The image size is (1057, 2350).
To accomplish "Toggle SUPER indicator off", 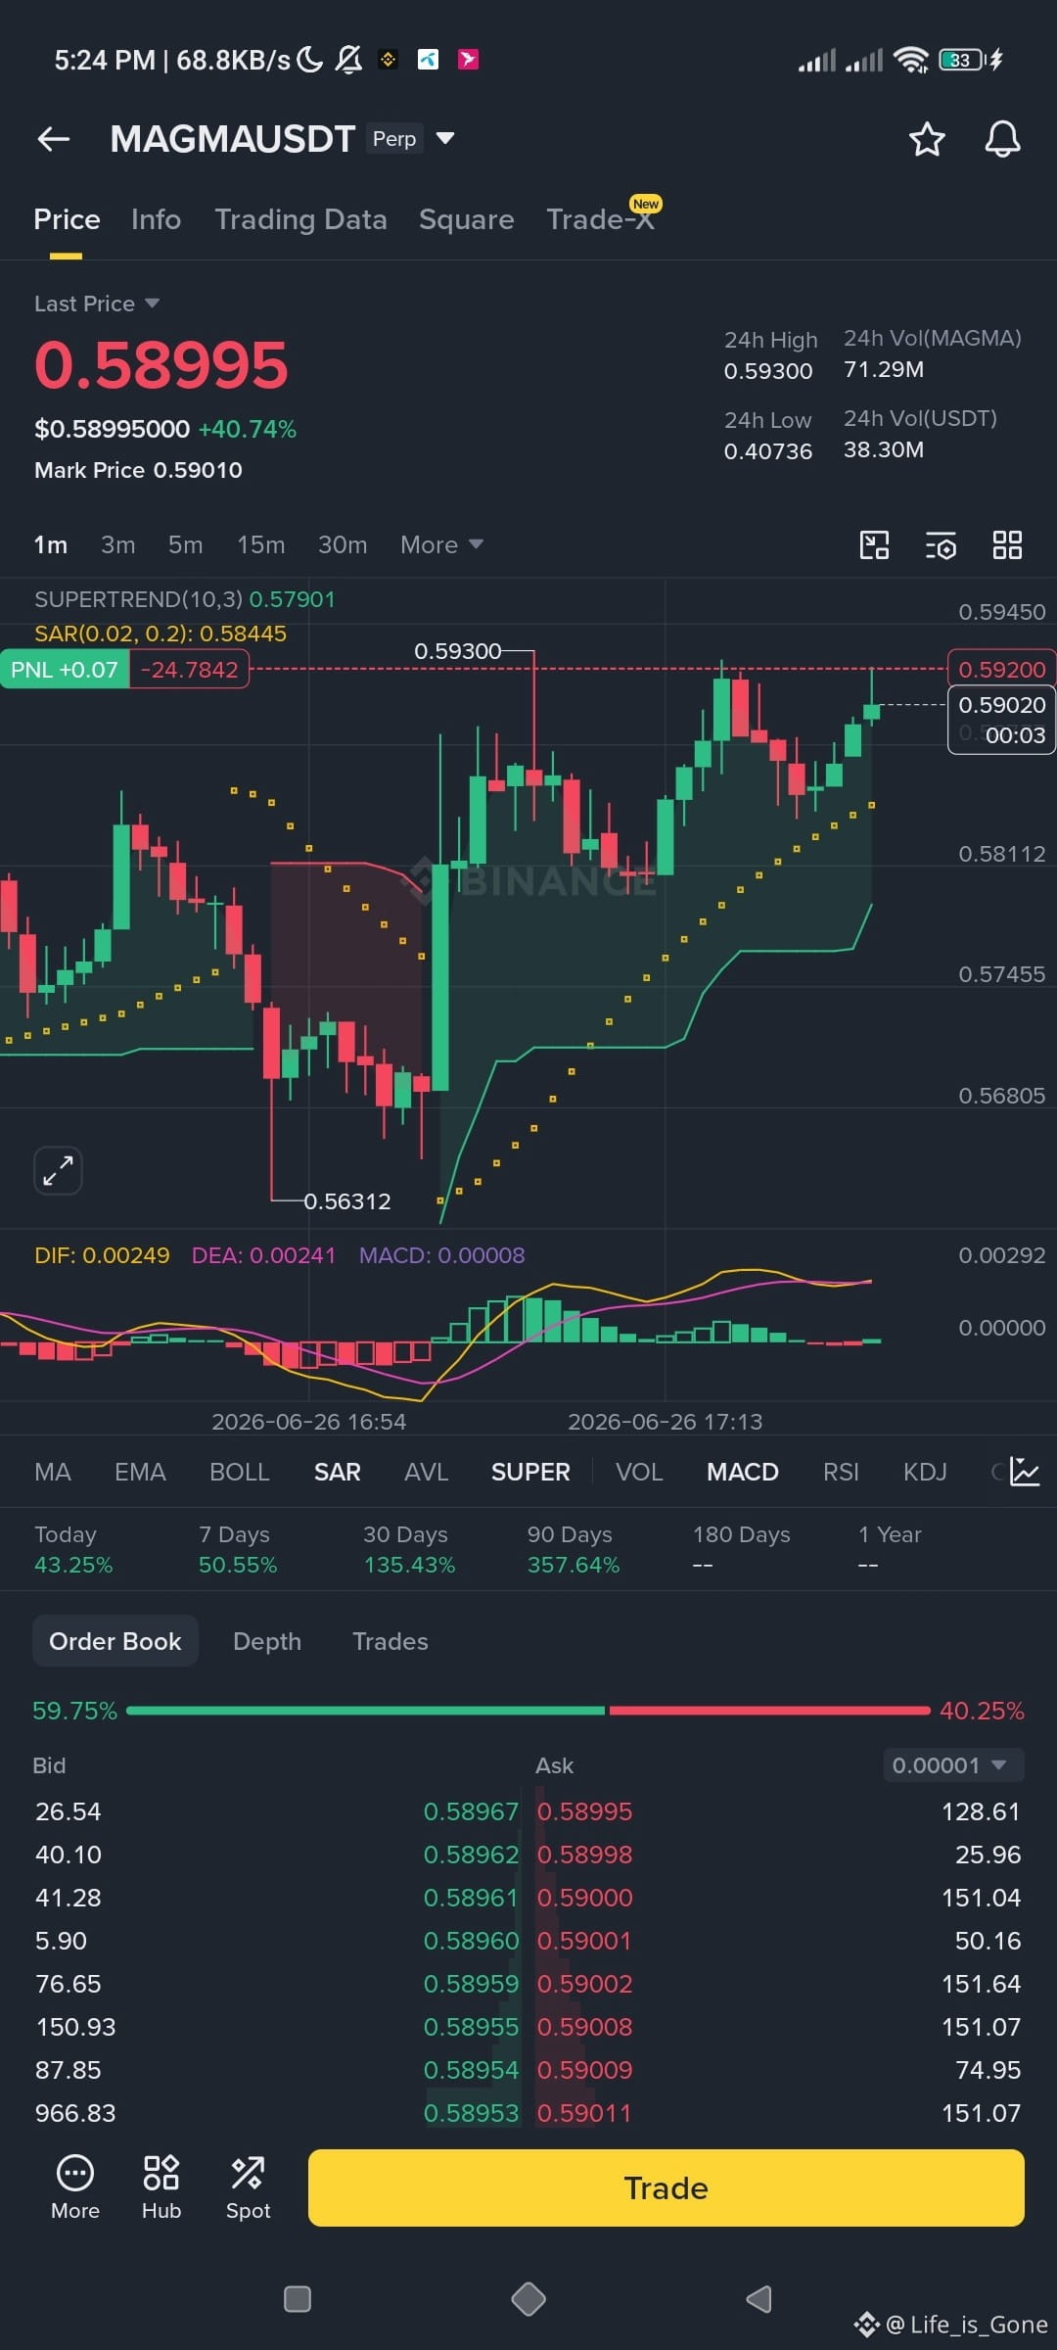I will (x=530, y=1472).
